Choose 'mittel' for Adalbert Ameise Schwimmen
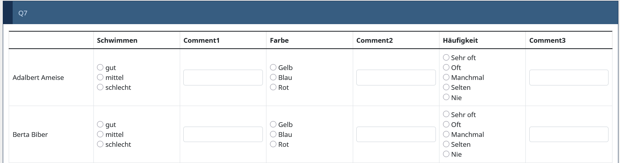 100,78
